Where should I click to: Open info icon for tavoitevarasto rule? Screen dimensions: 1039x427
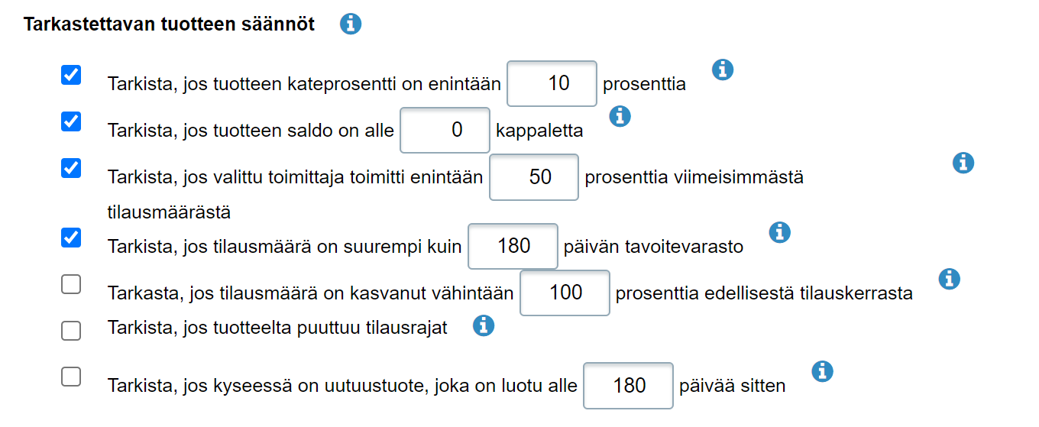coord(779,232)
